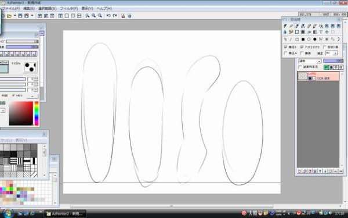
Task: Click the teal current color swatch
Action: click(4, 69)
